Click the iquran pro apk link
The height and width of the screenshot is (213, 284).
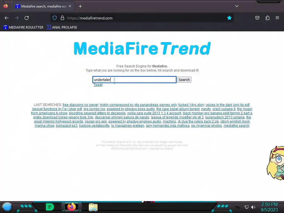pyautogui.click(x=96, y=121)
